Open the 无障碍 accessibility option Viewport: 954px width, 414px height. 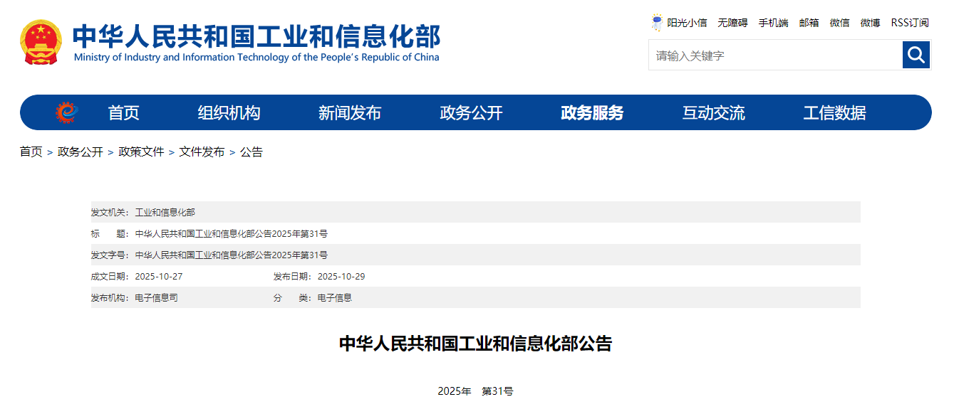click(x=734, y=22)
